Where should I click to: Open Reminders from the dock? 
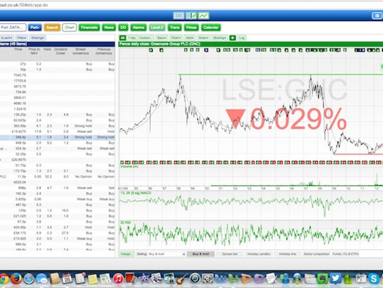(80, 279)
